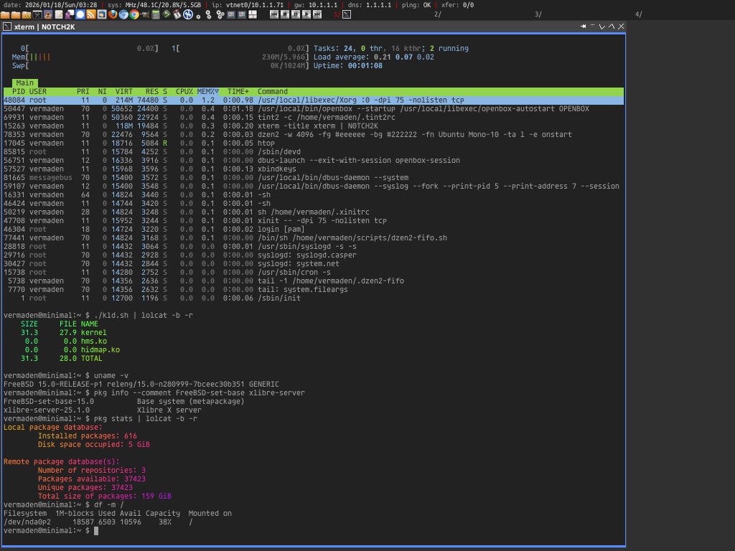Image resolution: width=735 pixels, height=551 pixels.
Task: Click the 'Packages available: 37423' line
Action: [91, 479]
